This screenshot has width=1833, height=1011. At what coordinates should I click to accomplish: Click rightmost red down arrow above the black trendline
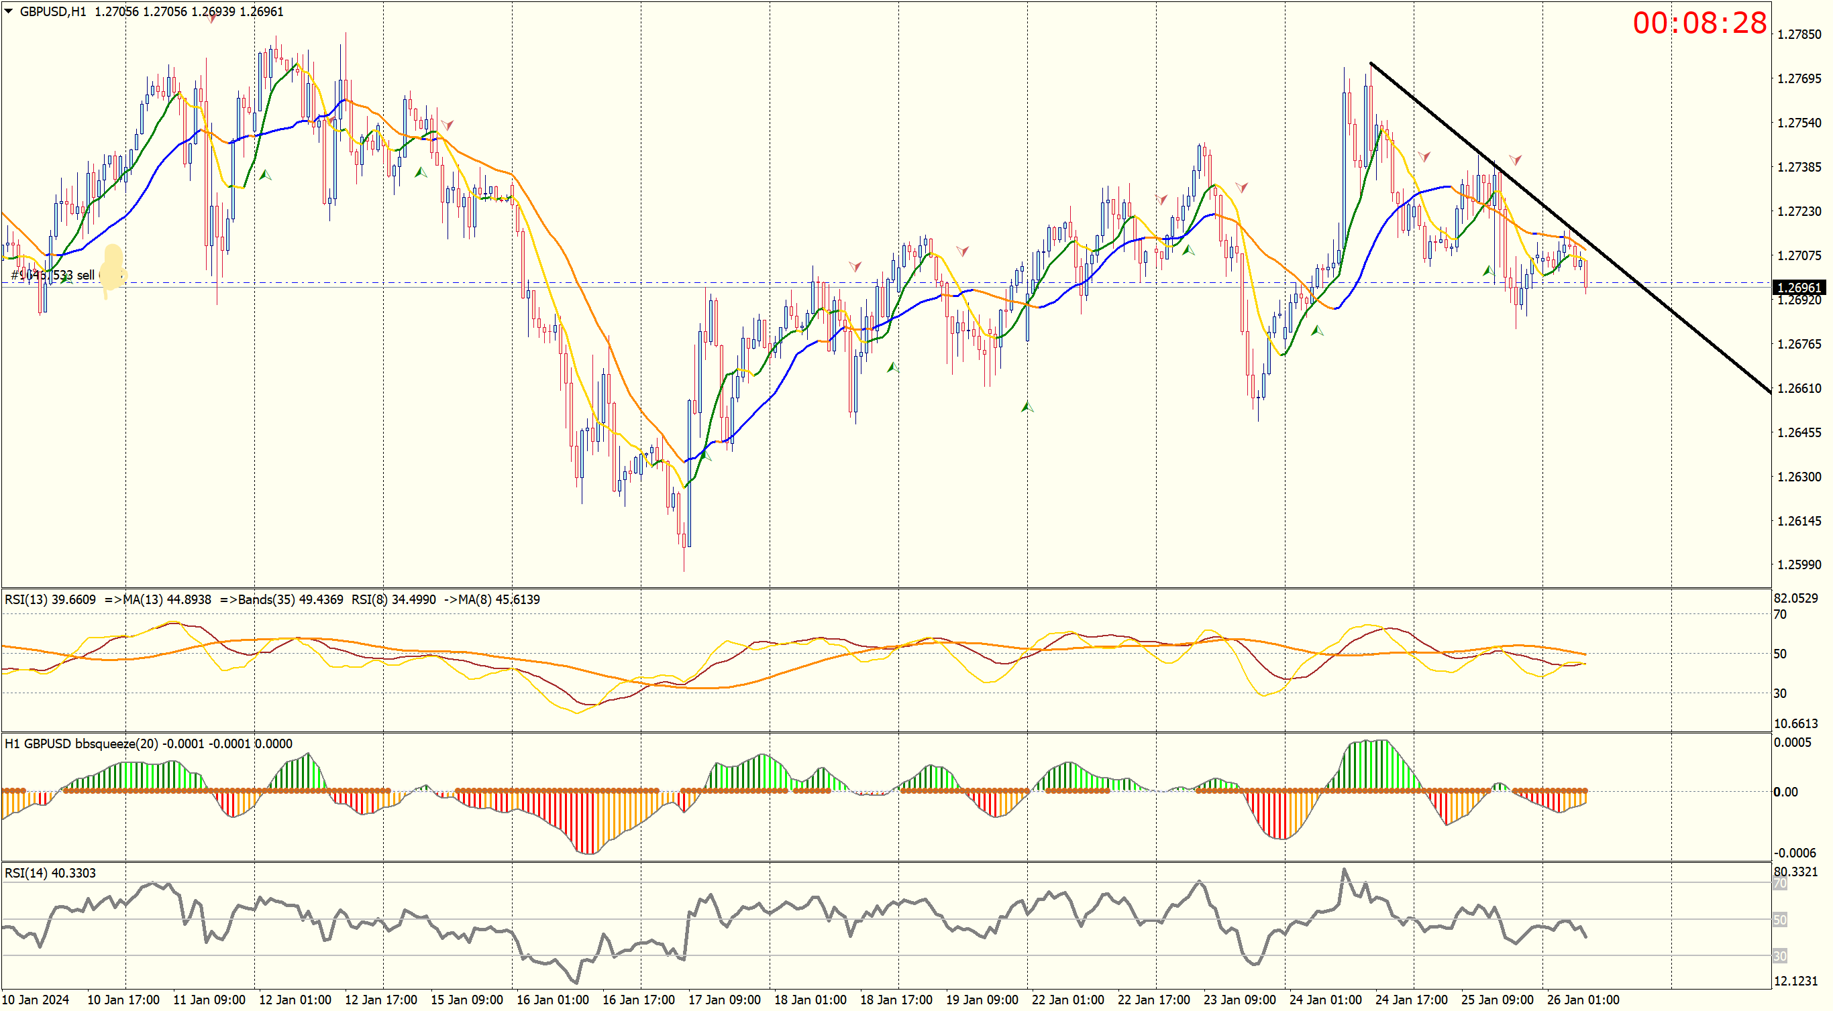pyautogui.click(x=1515, y=160)
